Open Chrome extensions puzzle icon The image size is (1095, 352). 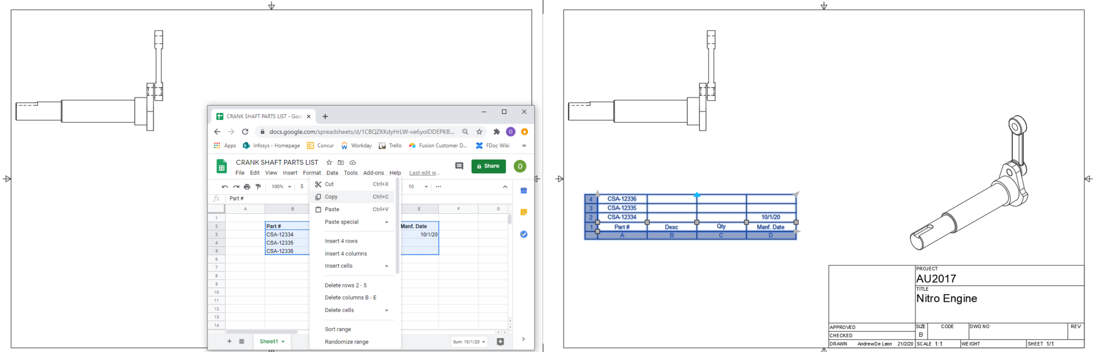click(x=497, y=132)
